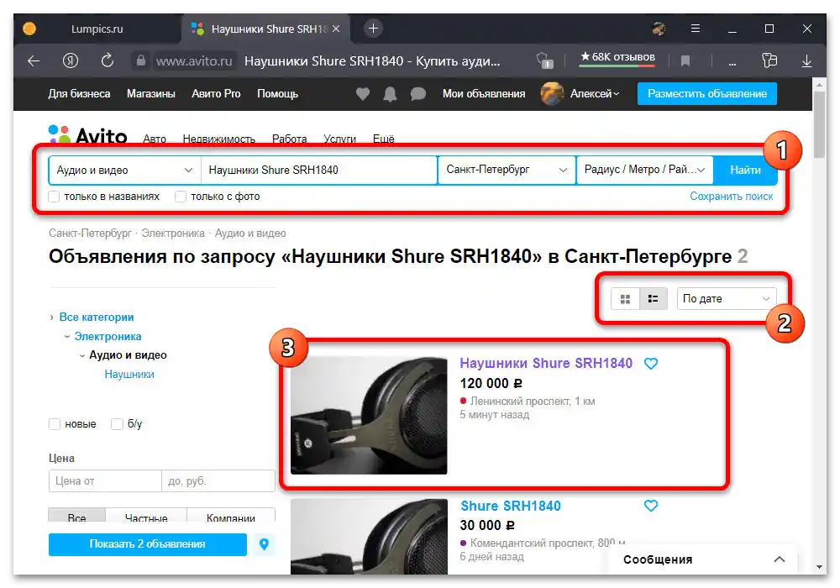Click the Avito logo
Screen dimensions: 840x588
[x=88, y=135]
